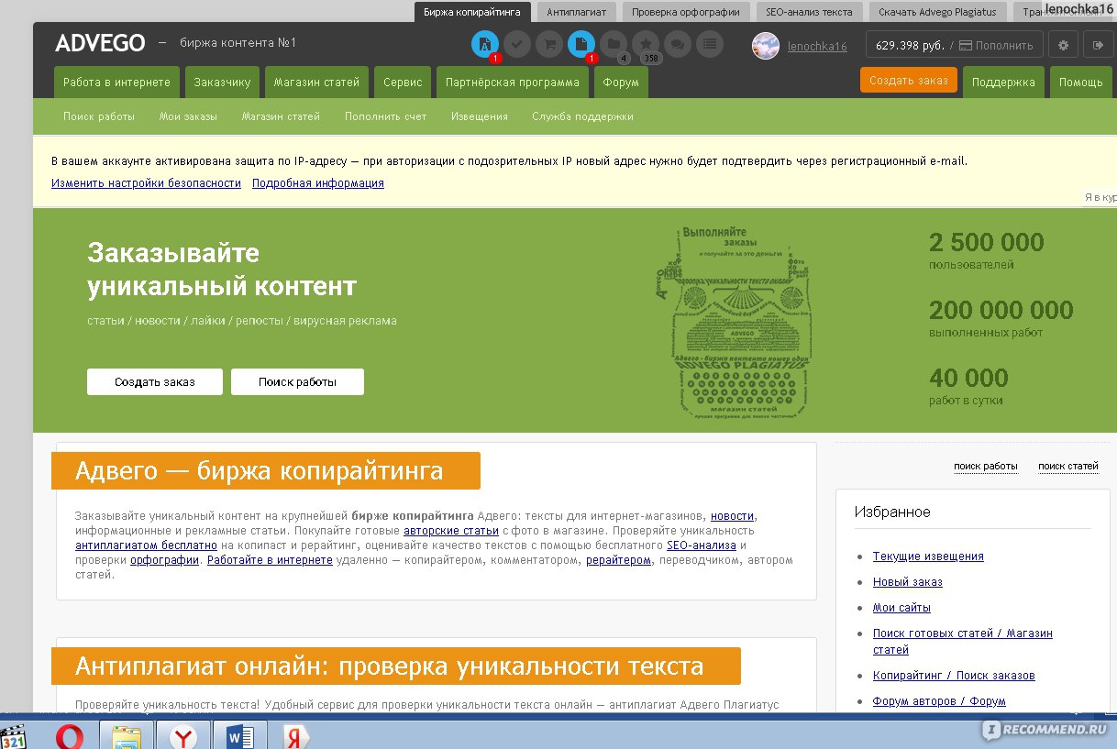This screenshot has height=749, width=1117.
Task: Click орфографии link in text
Action: (164, 560)
